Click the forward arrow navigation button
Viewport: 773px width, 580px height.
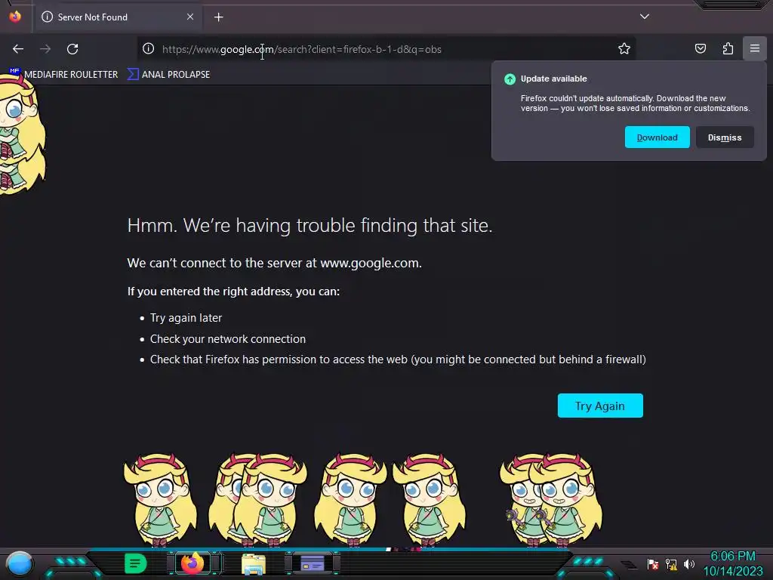tap(45, 49)
